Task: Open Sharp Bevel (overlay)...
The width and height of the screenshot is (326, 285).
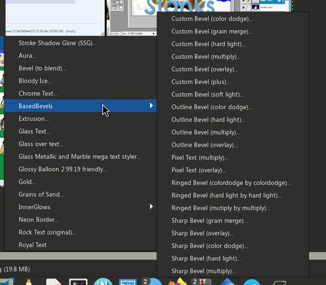Action: click(233, 233)
